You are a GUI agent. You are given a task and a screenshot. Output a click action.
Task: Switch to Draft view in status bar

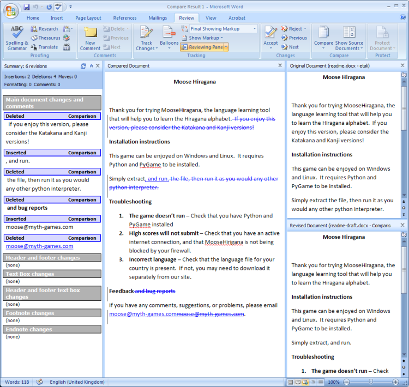pos(321,382)
